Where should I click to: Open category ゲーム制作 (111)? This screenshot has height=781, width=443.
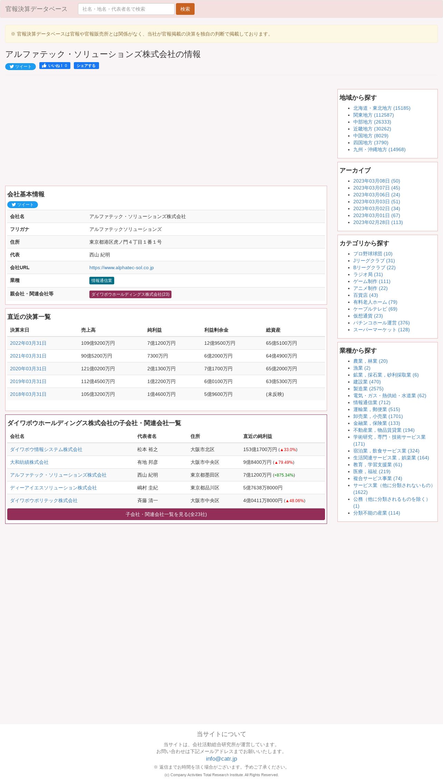[x=372, y=281]
